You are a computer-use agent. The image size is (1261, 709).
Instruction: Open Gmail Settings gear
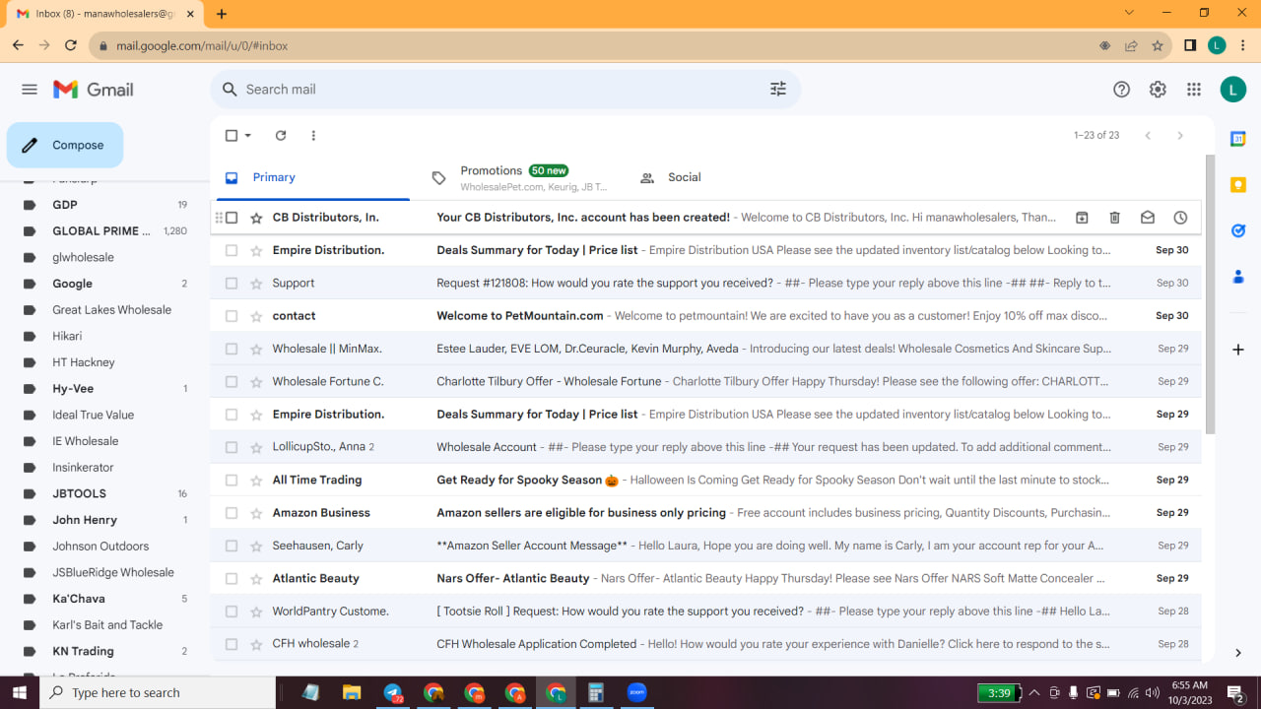pyautogui.click(x=1158, y=90)
